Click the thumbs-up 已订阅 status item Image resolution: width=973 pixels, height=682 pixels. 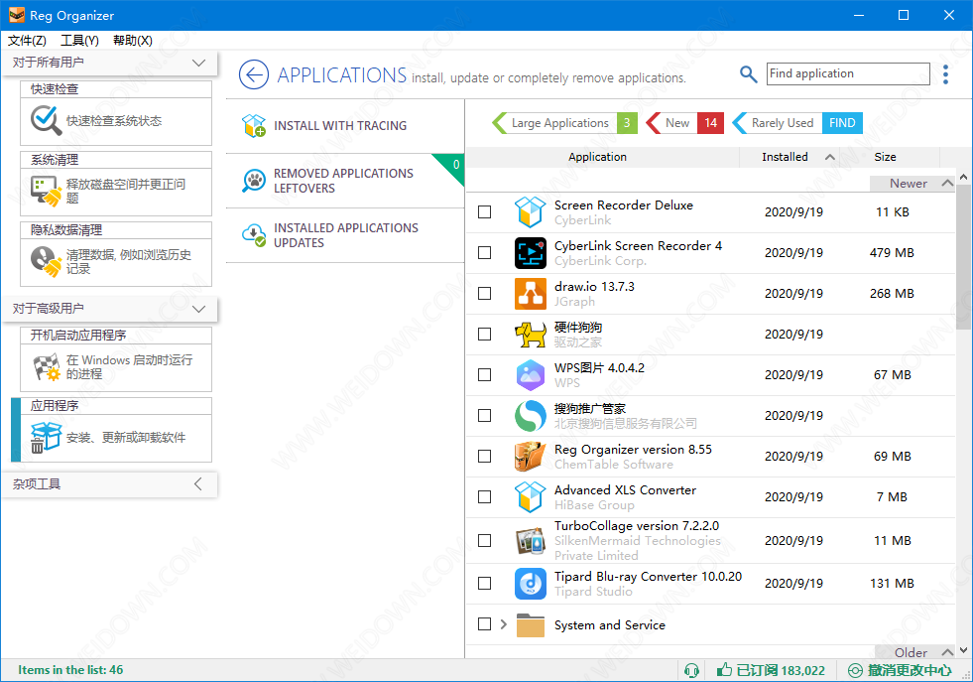771,670
